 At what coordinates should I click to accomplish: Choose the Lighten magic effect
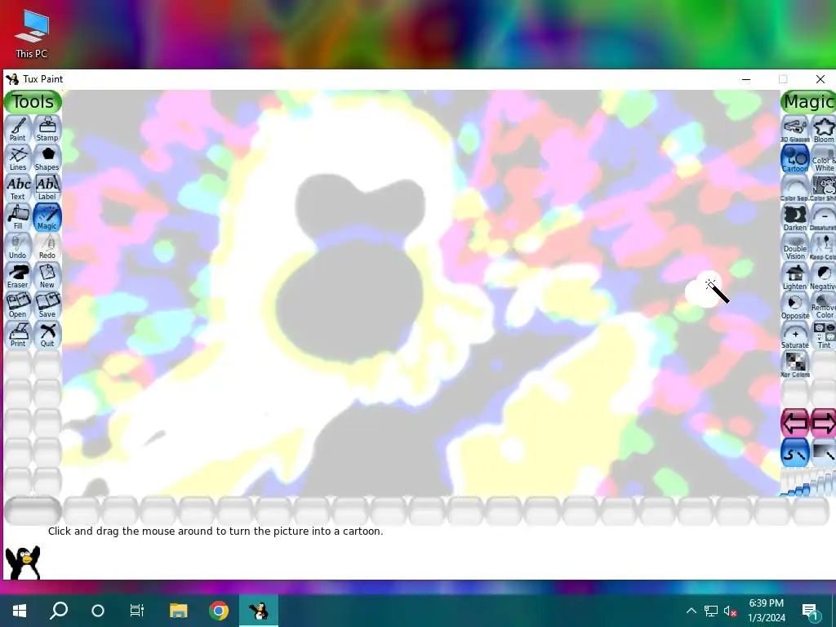click(x=795, y=276)
